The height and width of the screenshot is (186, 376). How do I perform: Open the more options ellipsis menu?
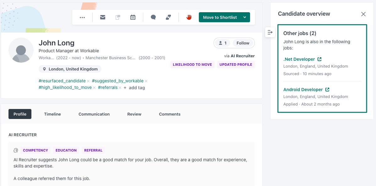point(82,18)
